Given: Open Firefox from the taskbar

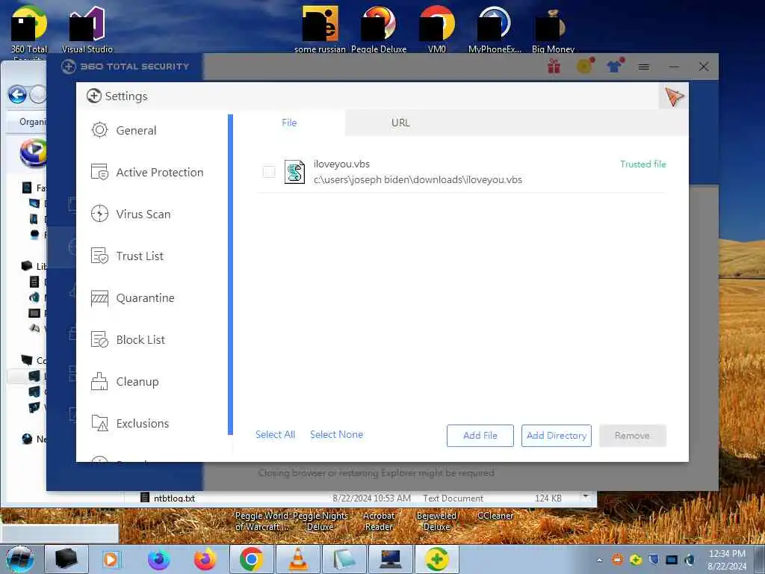Looking at the screenshot, I should [x=205, y=559].
